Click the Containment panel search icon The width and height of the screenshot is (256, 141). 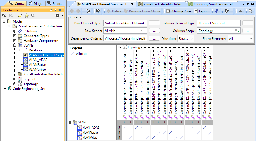33,16
